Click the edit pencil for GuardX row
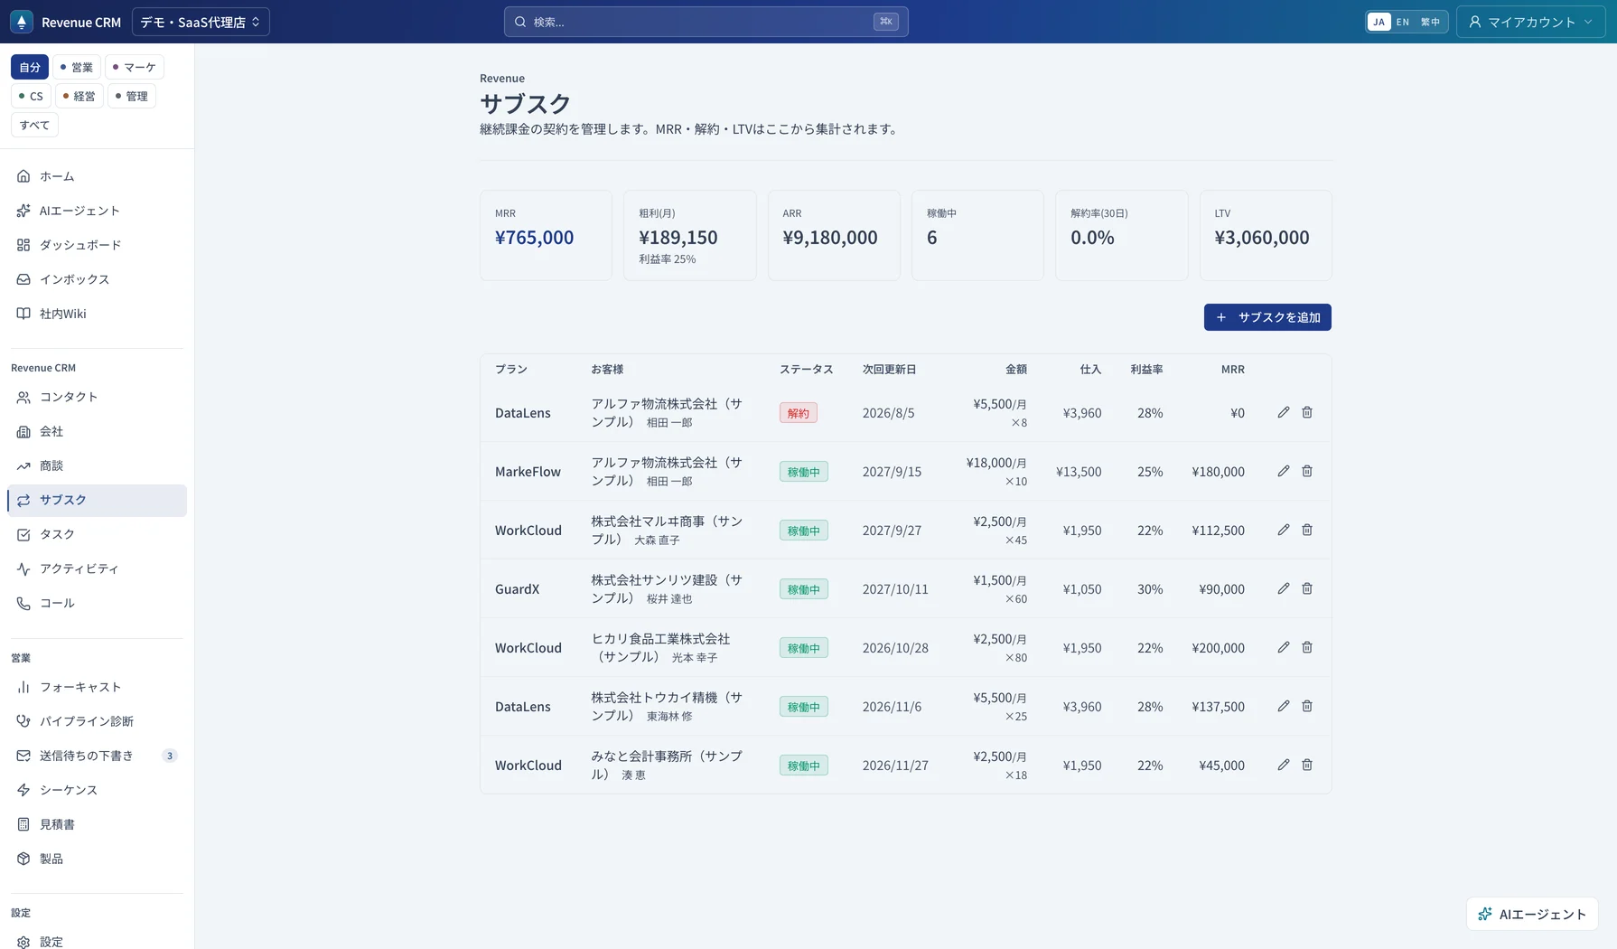Viewport: 1617px width, 949px height. pos(1283,588)
